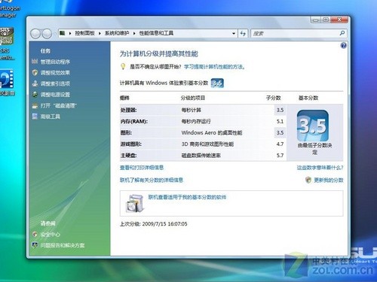Open the address bar history dropdown arrow
Viewport: 377px width, 282px height.
click(x=234, y=33)
